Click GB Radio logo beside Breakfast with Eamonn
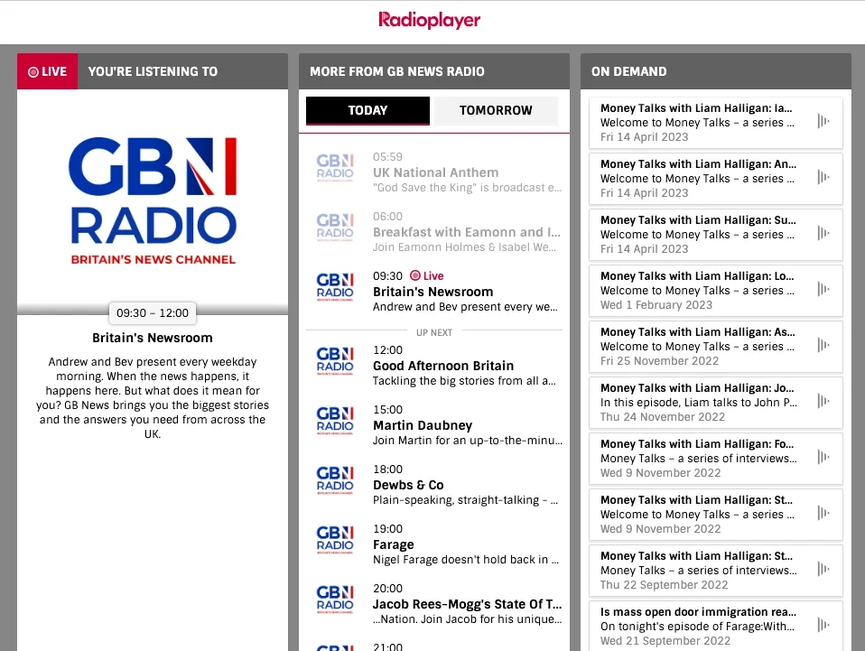The image size is (865, 651). point(335,228)
